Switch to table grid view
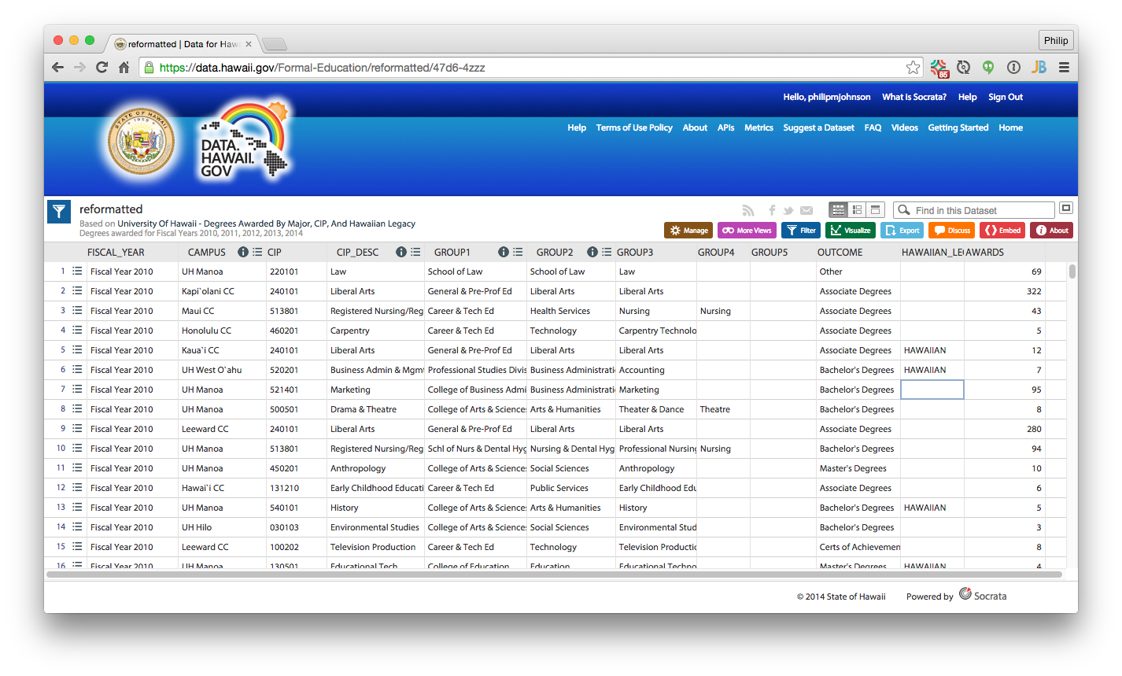The image size is (1122, 676). (x=839, y=210)
